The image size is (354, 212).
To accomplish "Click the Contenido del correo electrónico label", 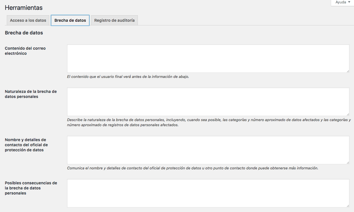I will 25,51.
